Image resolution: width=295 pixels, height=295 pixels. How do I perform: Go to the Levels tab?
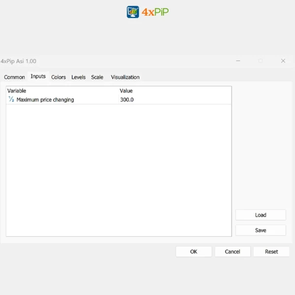[x=78, y=77]
